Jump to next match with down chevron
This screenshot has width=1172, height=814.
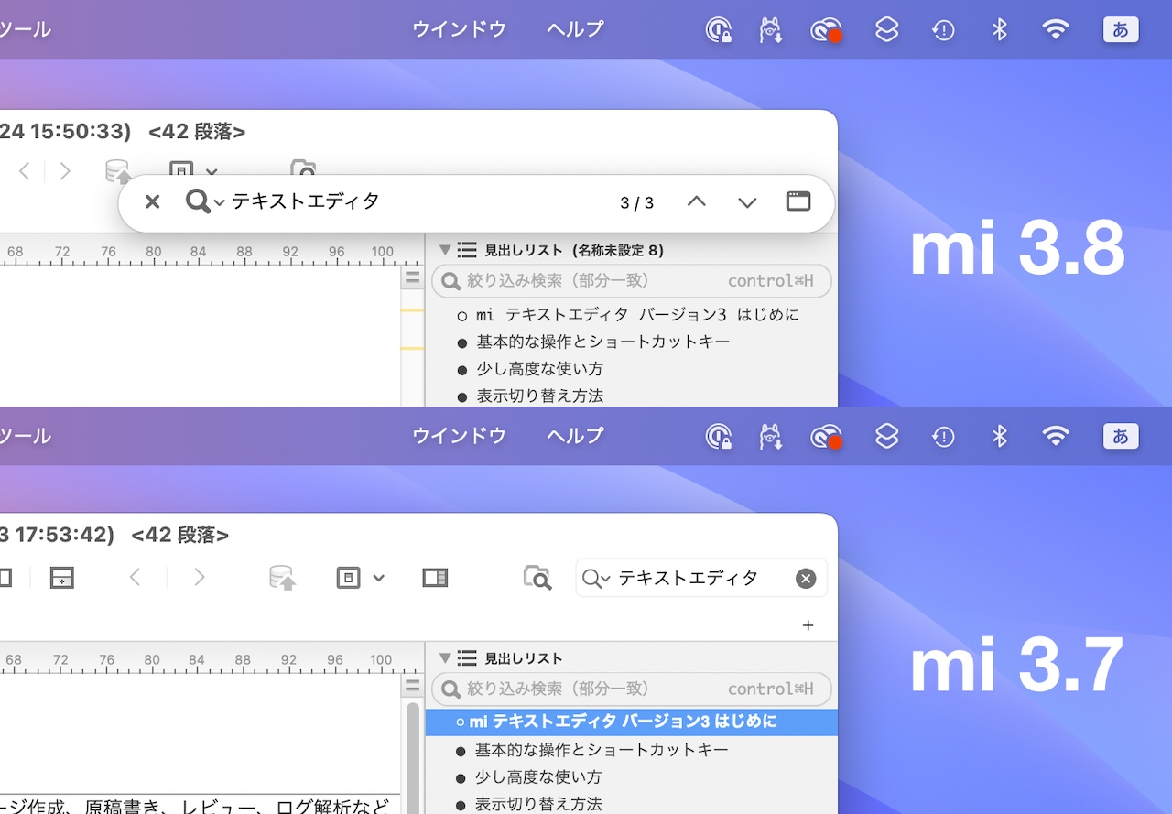tap(747, 202)
